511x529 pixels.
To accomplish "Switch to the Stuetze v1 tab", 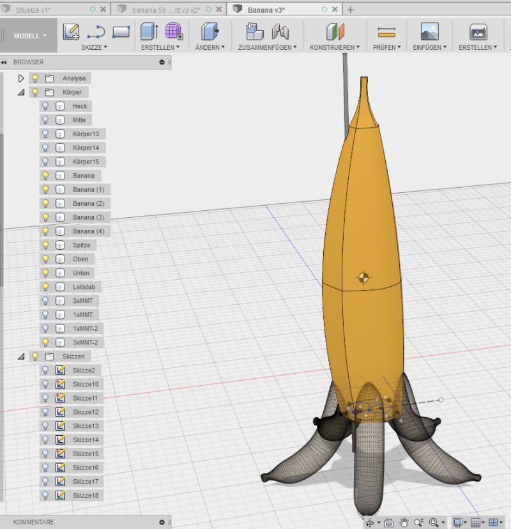I will pyautogui.click(x=33, y=10).
